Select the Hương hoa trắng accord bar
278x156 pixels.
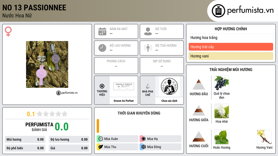click(x=231, y=37)
